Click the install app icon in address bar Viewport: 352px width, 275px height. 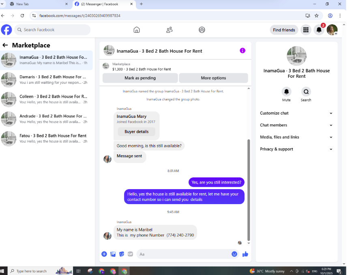click(308, 16)
